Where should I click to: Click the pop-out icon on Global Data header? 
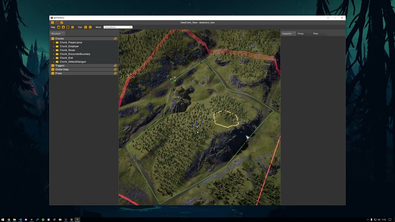(115, 69)
